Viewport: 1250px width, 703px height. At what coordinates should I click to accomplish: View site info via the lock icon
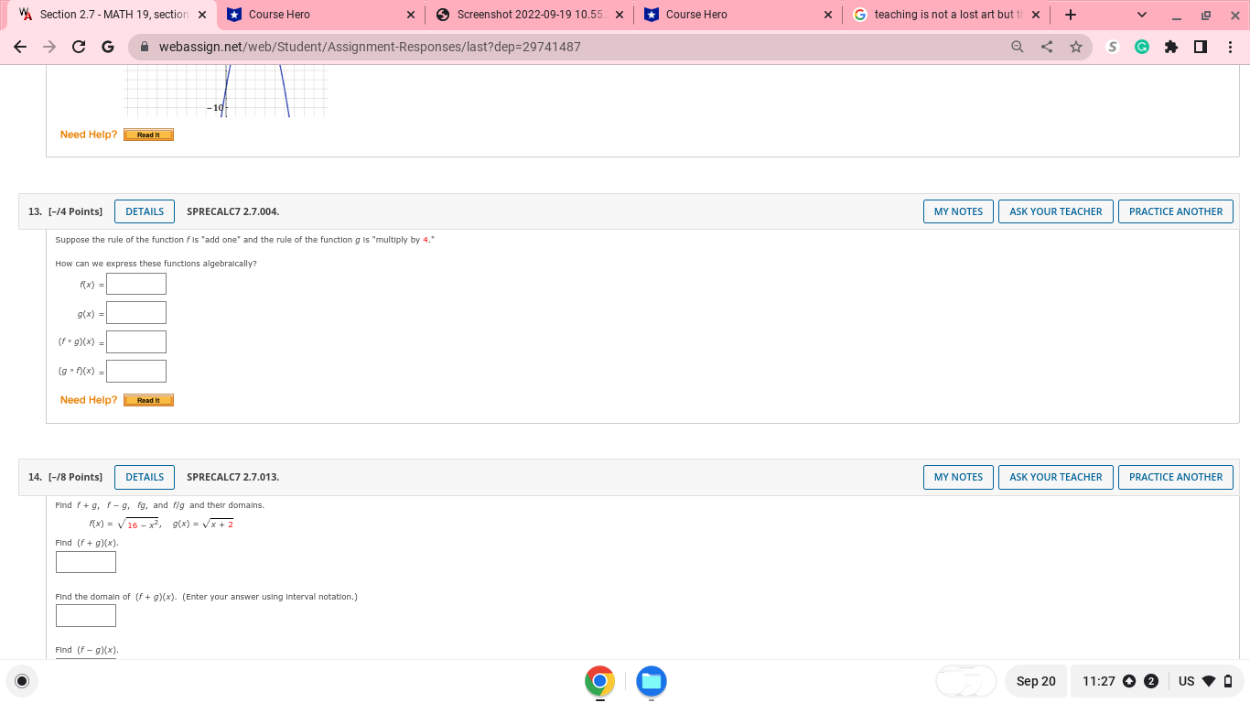tap(146, 46)
